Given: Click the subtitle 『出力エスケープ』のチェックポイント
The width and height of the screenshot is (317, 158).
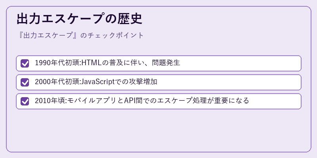Looking at the screenshot, I should click(80, 36).
